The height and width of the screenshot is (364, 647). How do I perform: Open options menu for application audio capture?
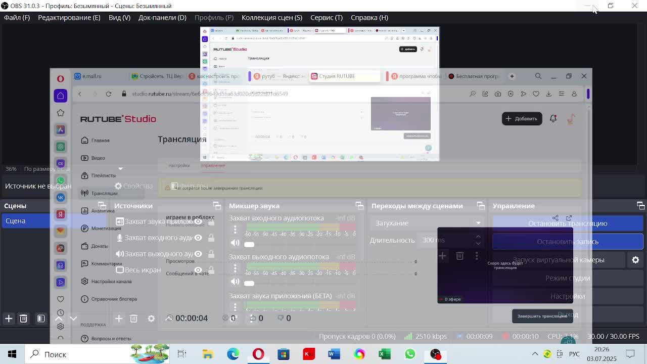[x=235, y=306]
